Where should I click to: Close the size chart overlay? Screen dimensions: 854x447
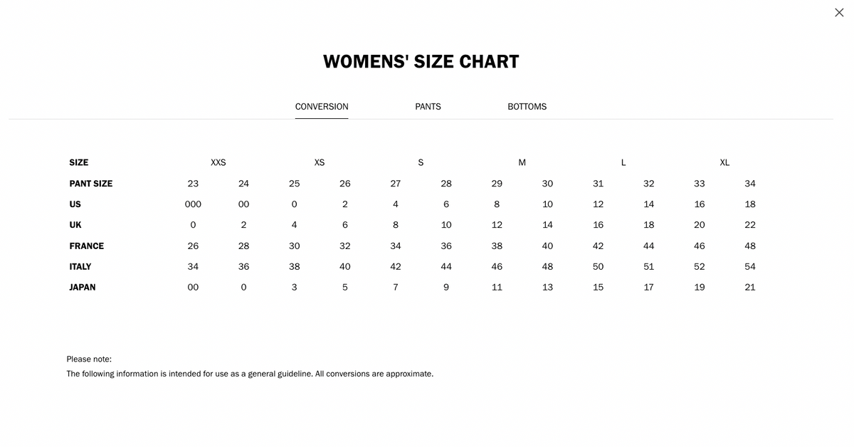tap(839, 13)
